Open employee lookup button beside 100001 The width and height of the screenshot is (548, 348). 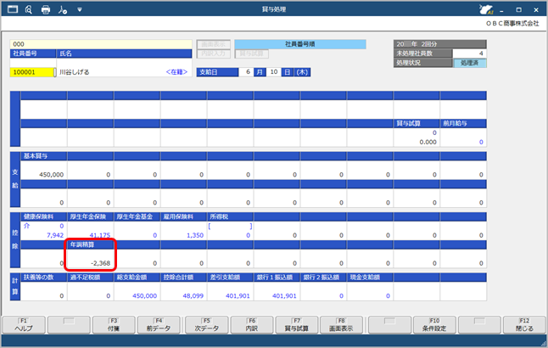coord(54,72)
